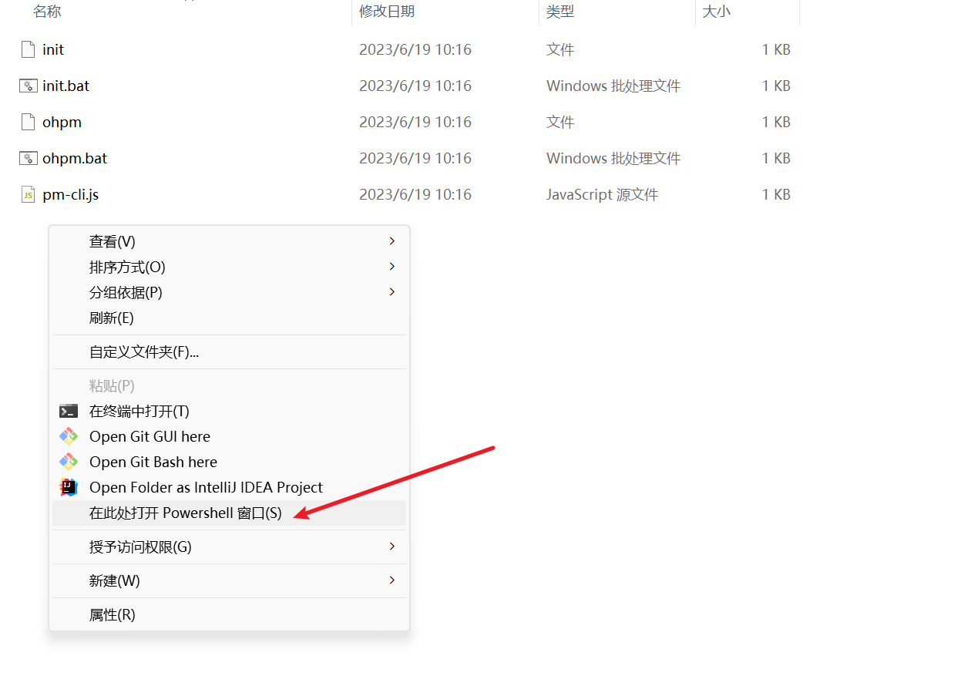Select Open Folder as IntelliJ IDEA Project
The image size is (978, 676).
[229, 487]
